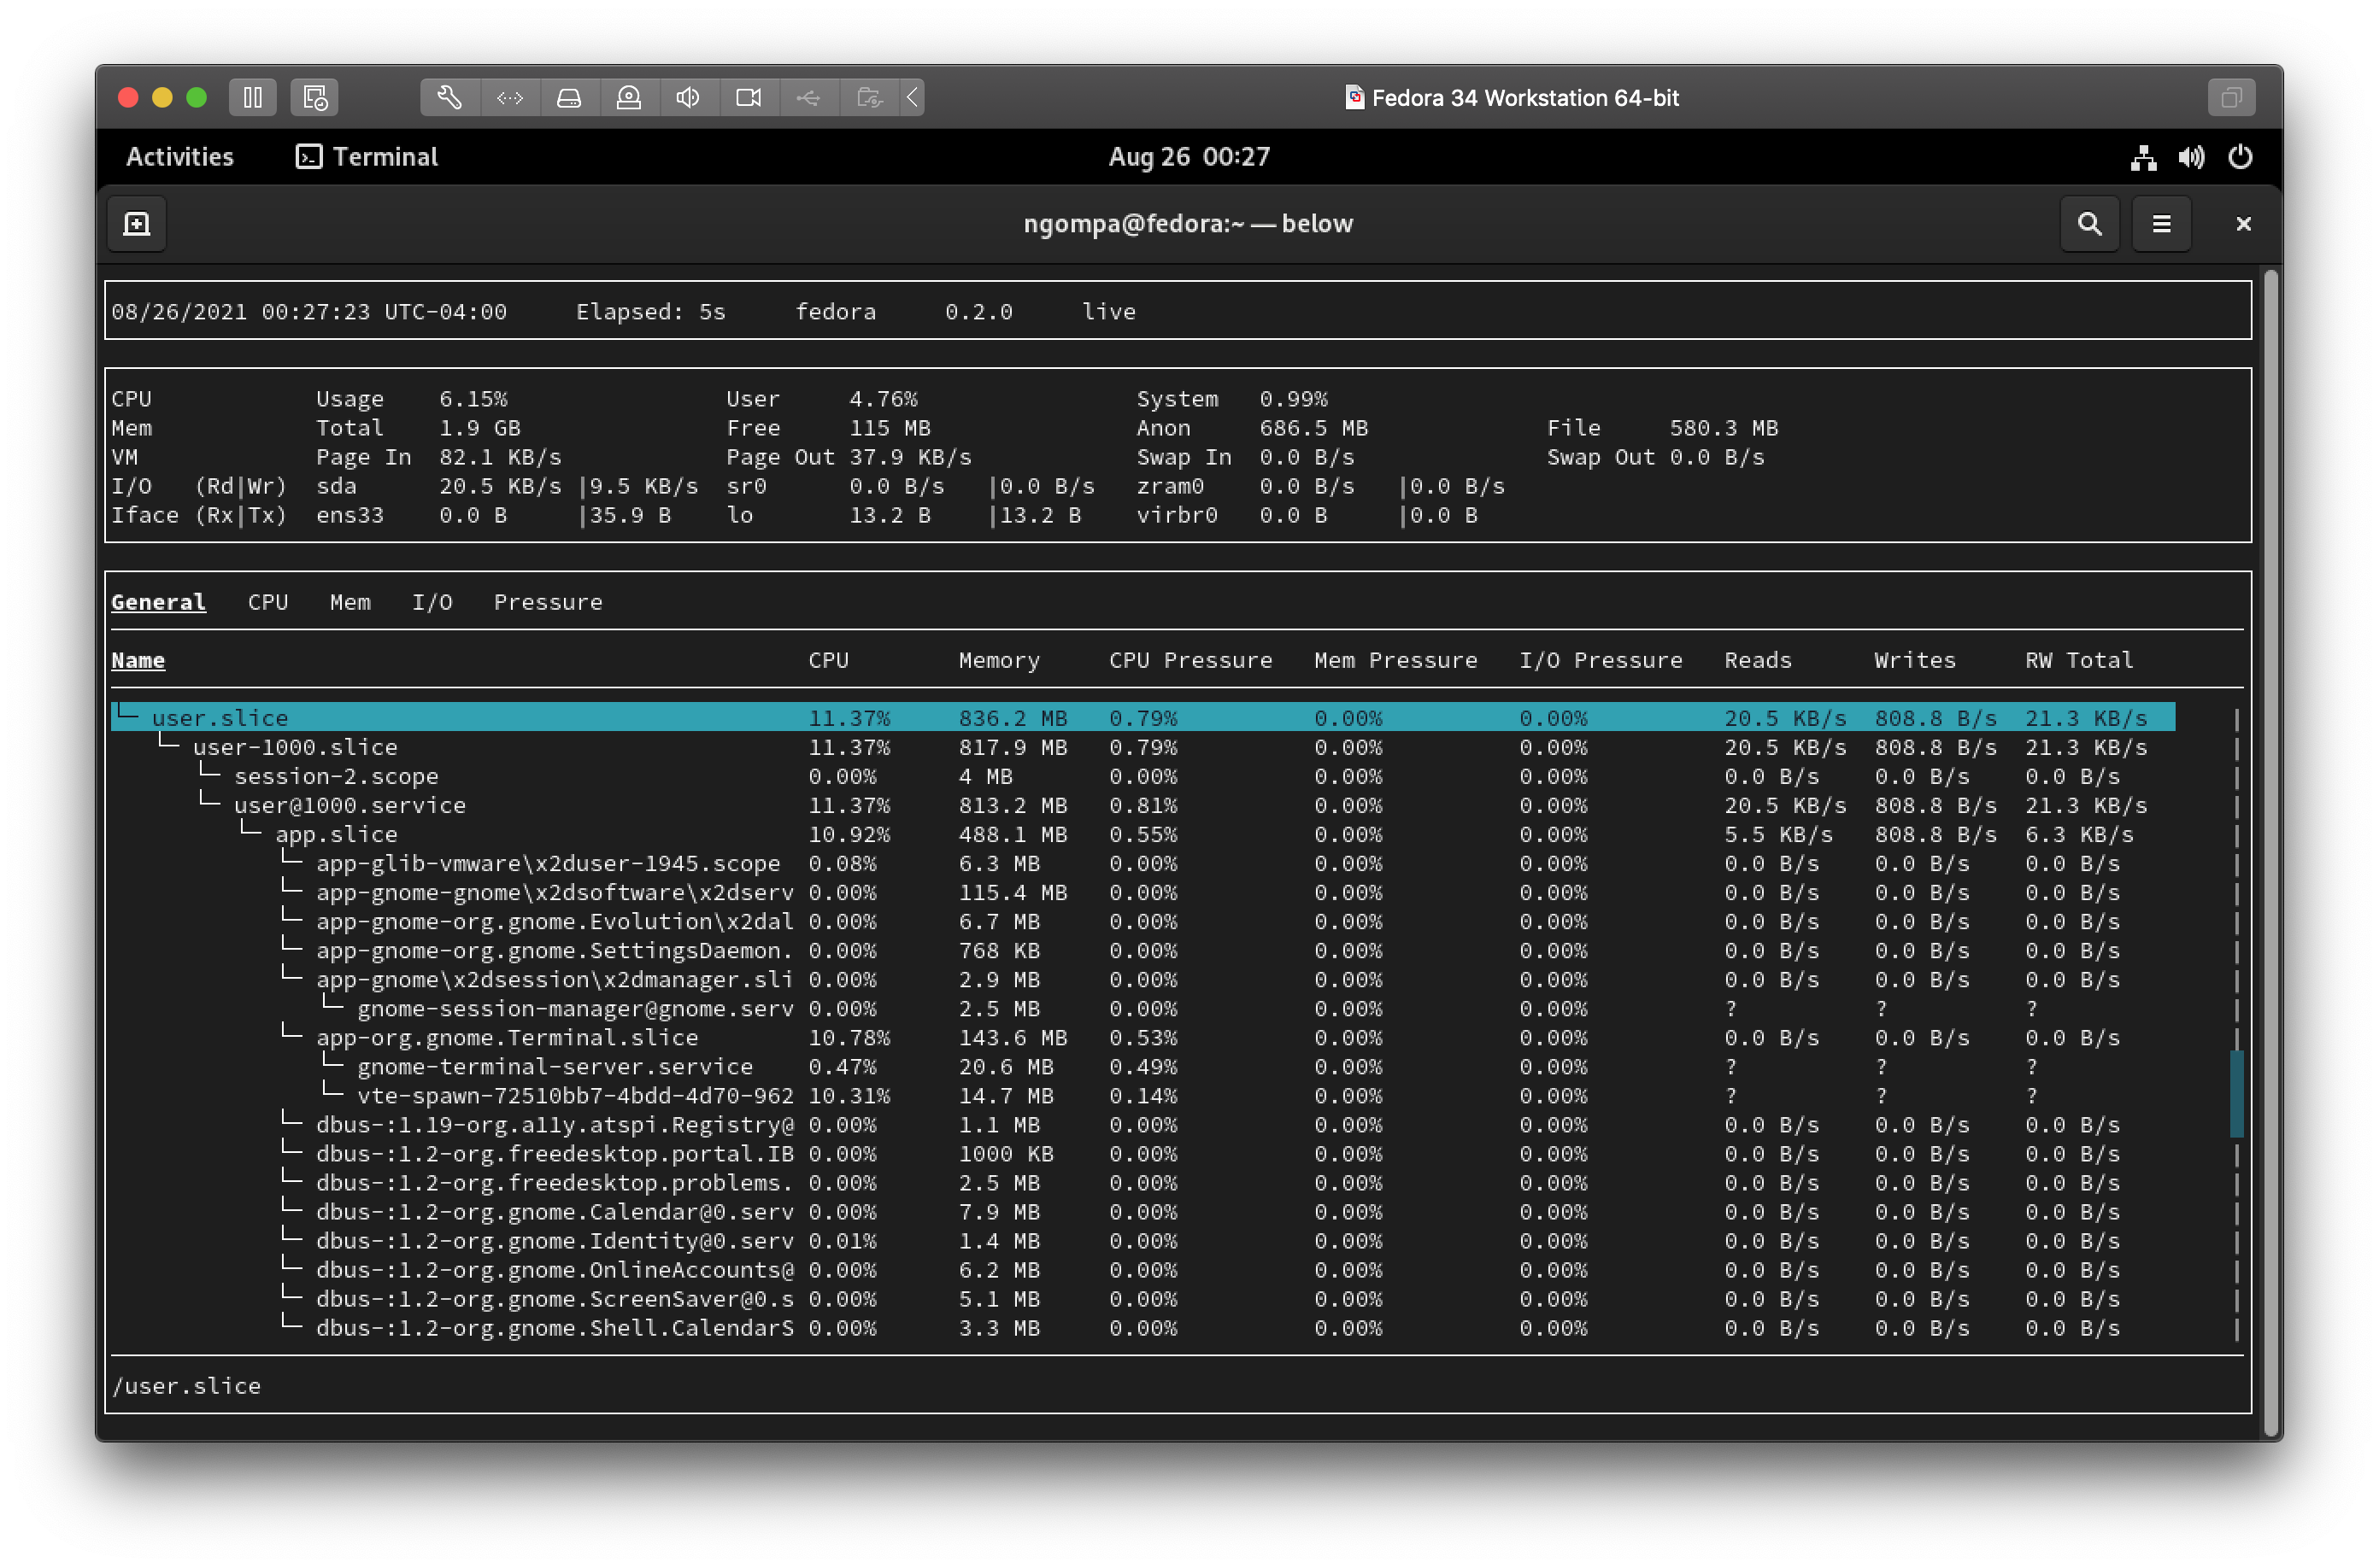Viewport: 2379px width, 1568px height.
Task: Pause the virtual machine from the toolbar
Action: pyautogui.click(x=252, y=97)
